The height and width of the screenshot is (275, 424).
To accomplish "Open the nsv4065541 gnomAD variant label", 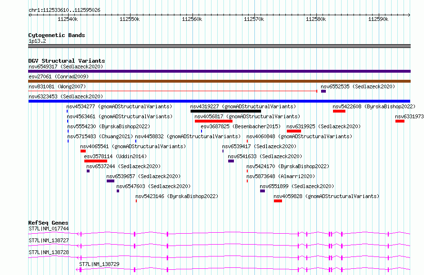I will point(133,146).
